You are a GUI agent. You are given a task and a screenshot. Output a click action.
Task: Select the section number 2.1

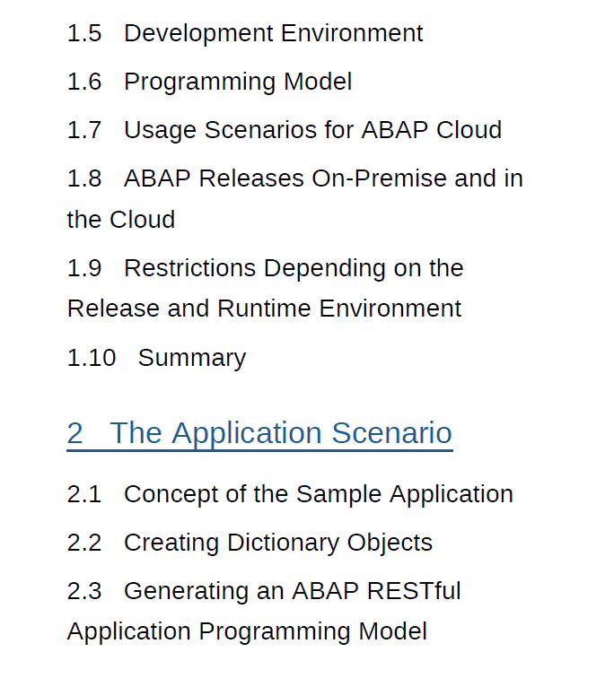(x=84, y=494)
